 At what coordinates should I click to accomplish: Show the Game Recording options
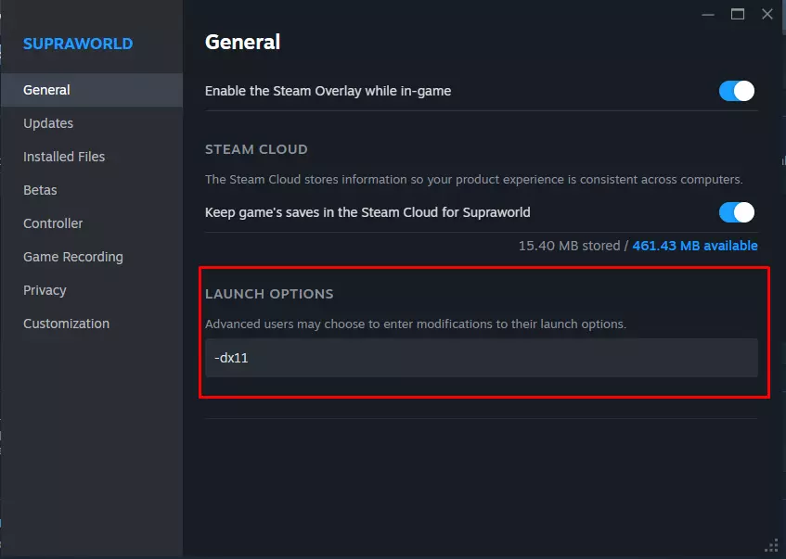[x=73, y=257]
